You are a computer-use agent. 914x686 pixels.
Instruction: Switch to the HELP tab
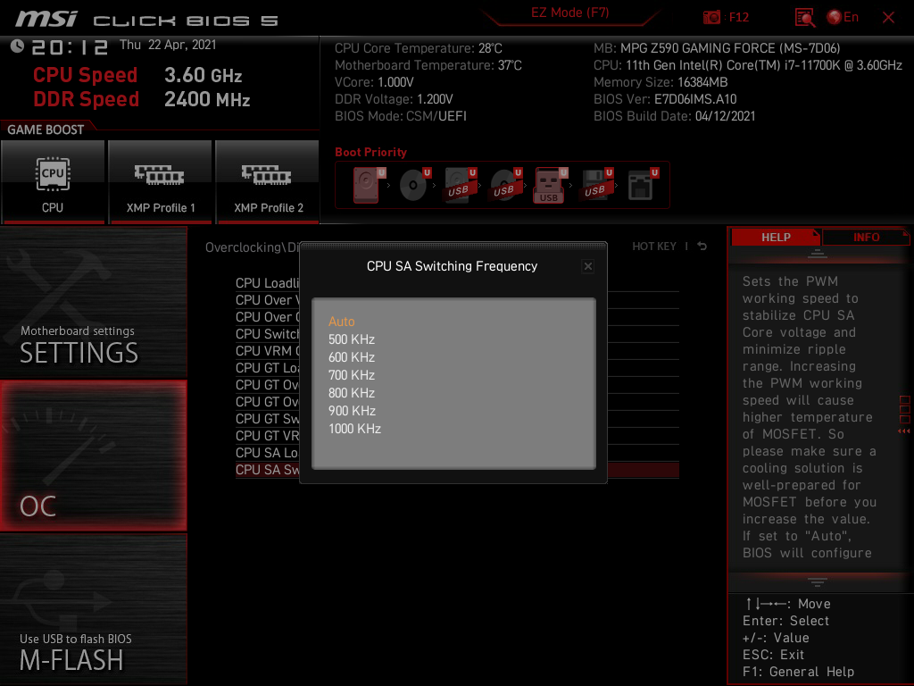[x=776, y=238]
